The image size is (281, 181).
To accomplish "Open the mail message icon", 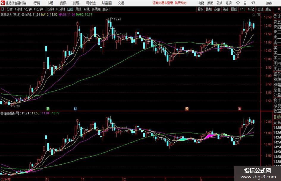I will [253, 3].
